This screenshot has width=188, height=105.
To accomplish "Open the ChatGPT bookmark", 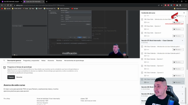I will tap(39, 8).
